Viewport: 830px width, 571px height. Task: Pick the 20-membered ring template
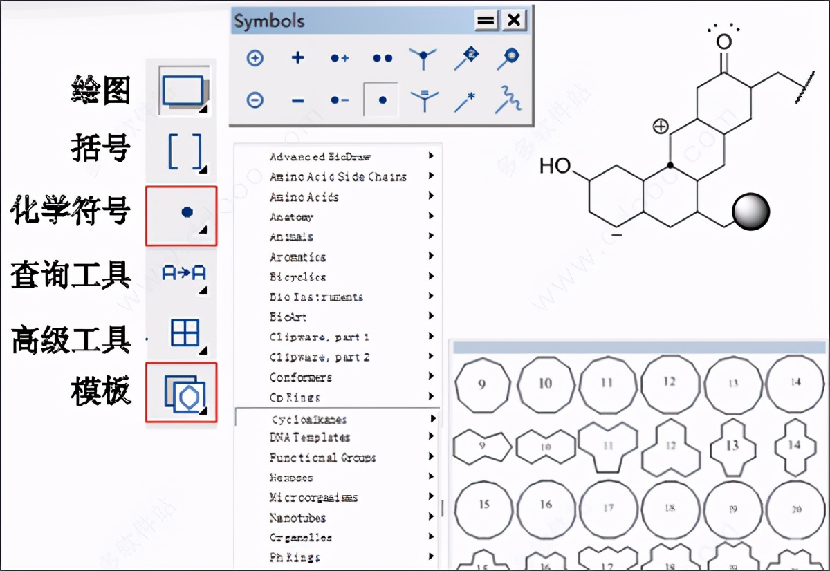(795, 508)
